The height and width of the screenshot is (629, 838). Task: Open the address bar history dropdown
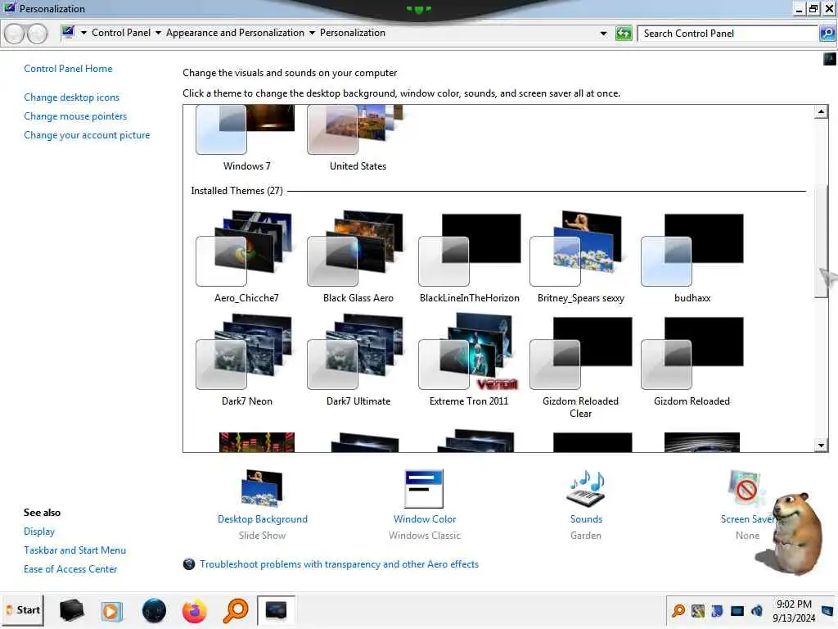(x=603, y=33)
